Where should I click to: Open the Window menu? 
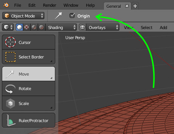71,5
